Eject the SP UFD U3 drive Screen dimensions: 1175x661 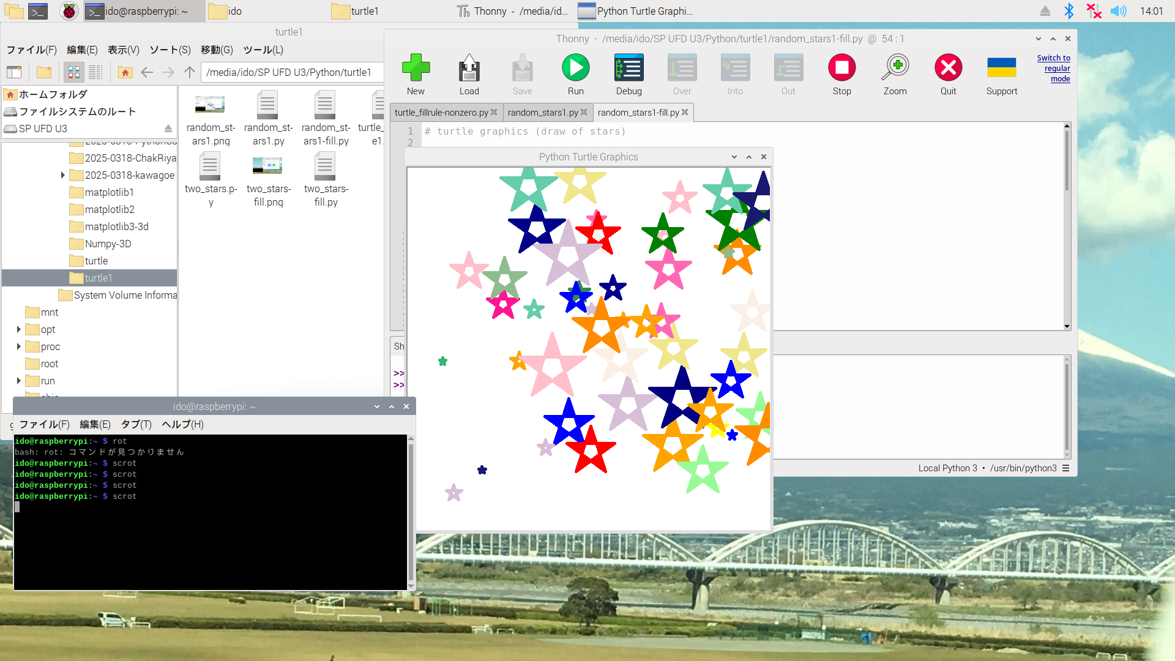point(168,129)
